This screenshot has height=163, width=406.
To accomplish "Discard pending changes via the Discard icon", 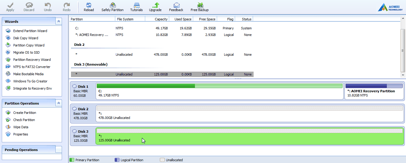I will click(29, 5).
